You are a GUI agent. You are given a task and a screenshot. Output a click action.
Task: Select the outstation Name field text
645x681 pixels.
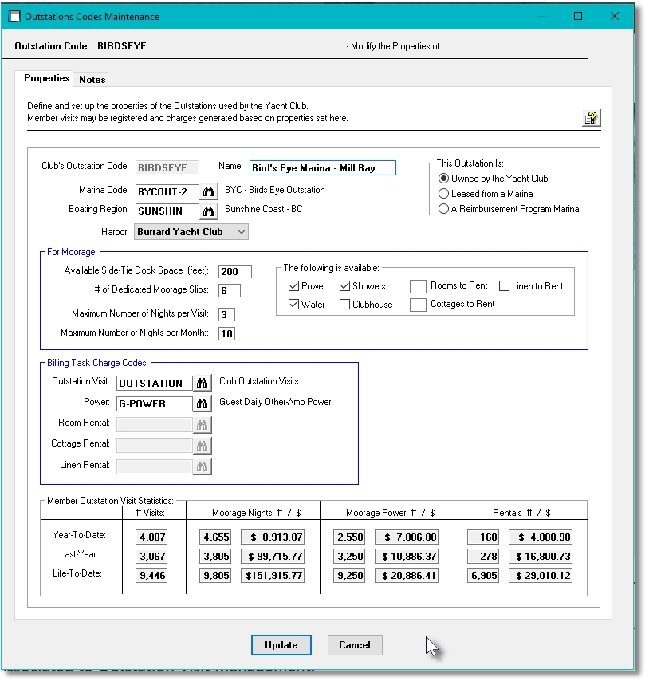click(322, 168)
